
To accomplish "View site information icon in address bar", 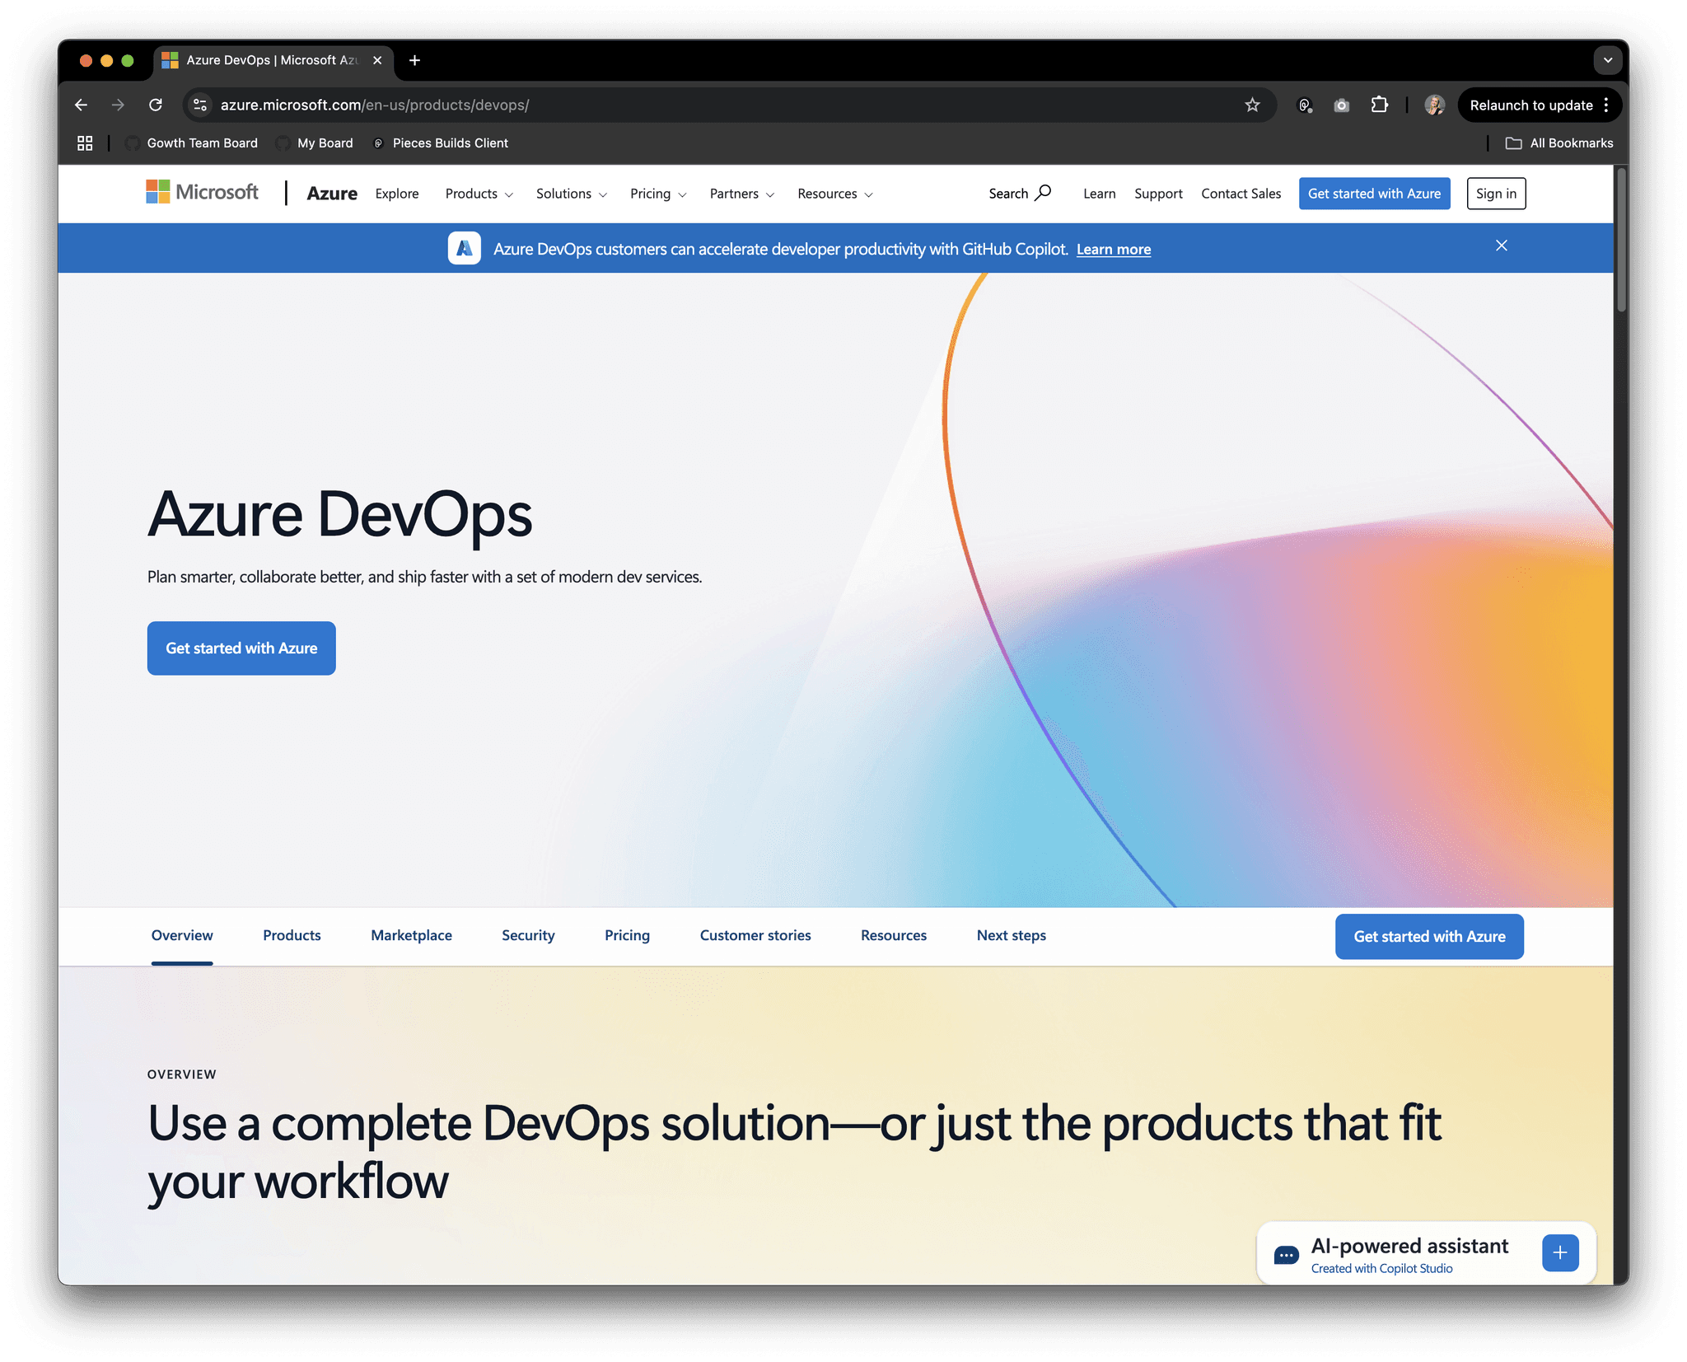I will pos(200,105).
